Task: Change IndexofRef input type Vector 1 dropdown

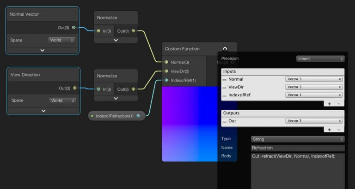Action: coord(314,95)
